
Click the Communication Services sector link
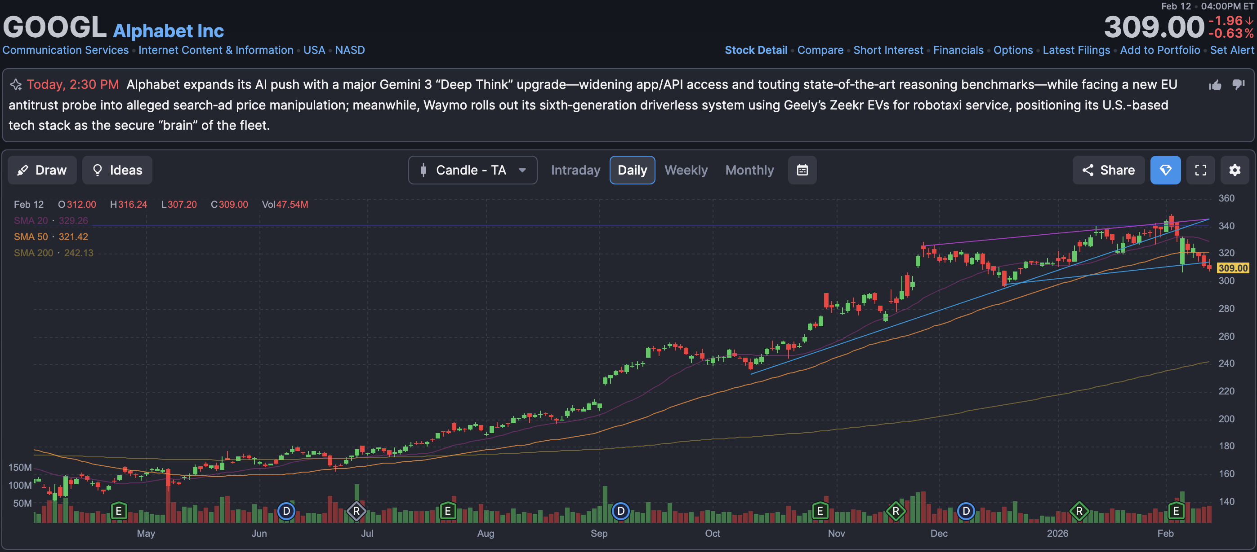tap(65, 50)
